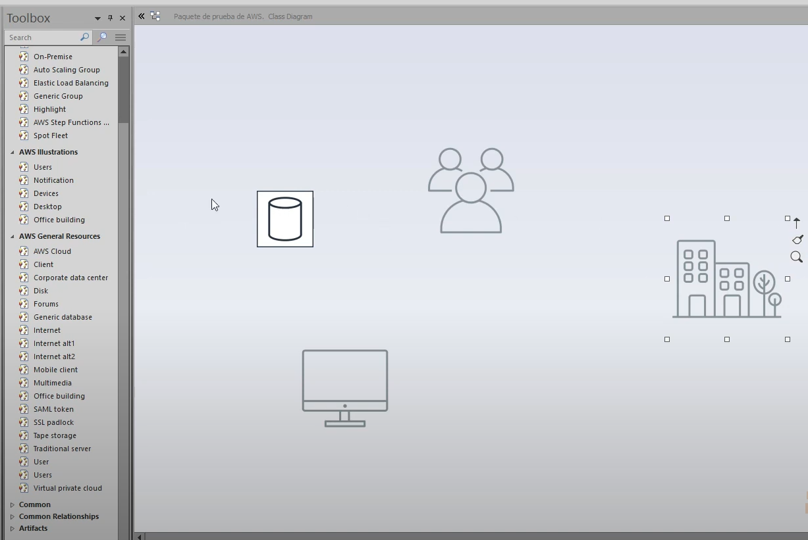The width and height of the screenshot is (808, 540).
Task: Select Office building under AWS General Resources
Action: pyautogui.click(x=59, y=396)
